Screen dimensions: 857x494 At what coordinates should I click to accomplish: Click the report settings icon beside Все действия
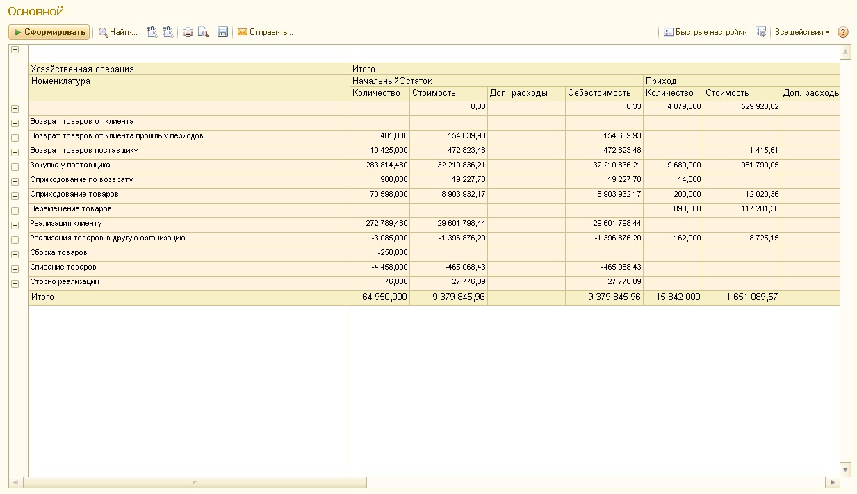tap(760, 32)
